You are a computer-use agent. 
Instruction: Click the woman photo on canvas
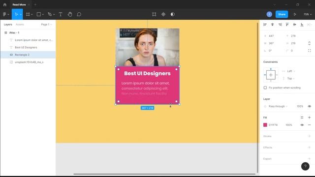coord(147,47)
